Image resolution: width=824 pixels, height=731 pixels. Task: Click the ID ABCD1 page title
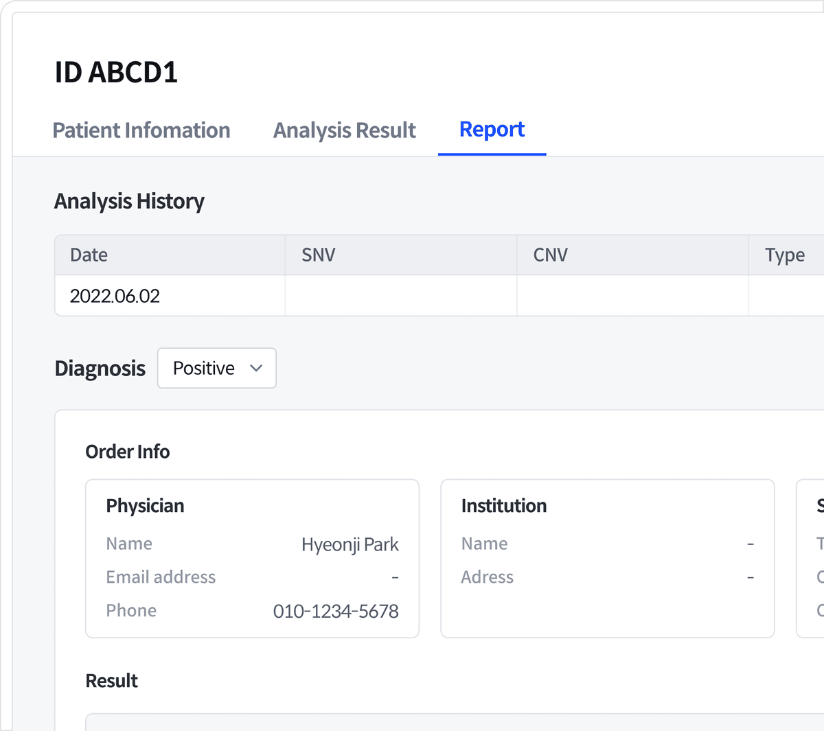pyautogui.click(x=116, y=72)
